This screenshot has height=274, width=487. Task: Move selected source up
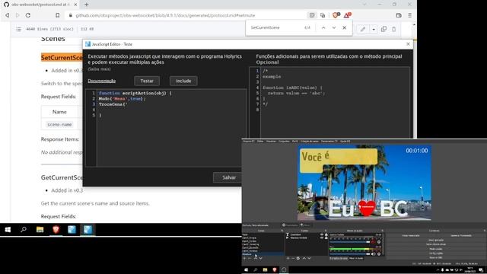304,259
